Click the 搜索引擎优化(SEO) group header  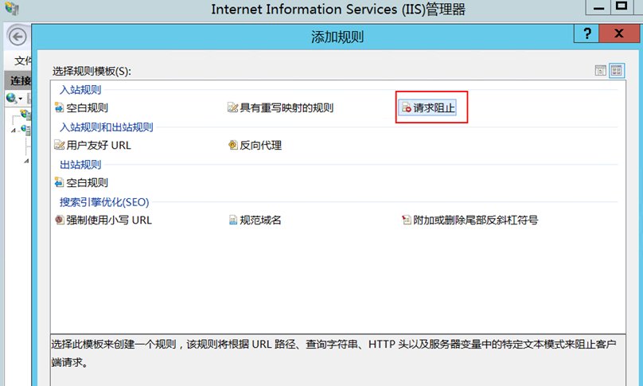[x=104, y=202]
